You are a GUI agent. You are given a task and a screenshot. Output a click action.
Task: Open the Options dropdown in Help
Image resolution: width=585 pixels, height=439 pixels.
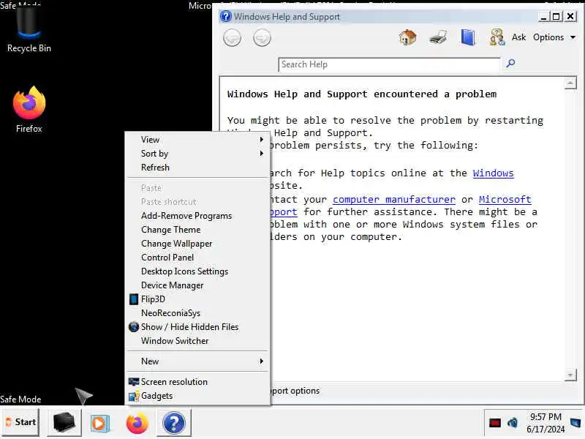pyautogui.click(x=554, y=37)
